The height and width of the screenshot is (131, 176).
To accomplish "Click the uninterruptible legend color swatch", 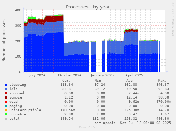I will 6,110.
